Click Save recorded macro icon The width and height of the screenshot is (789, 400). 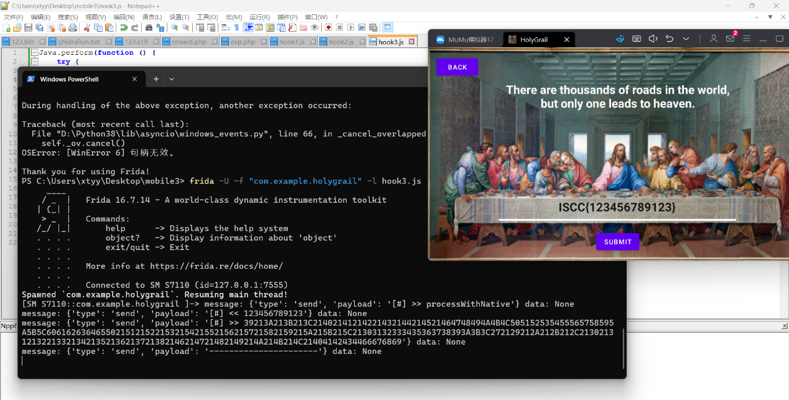pyautogui.click(x=373, y=27)
